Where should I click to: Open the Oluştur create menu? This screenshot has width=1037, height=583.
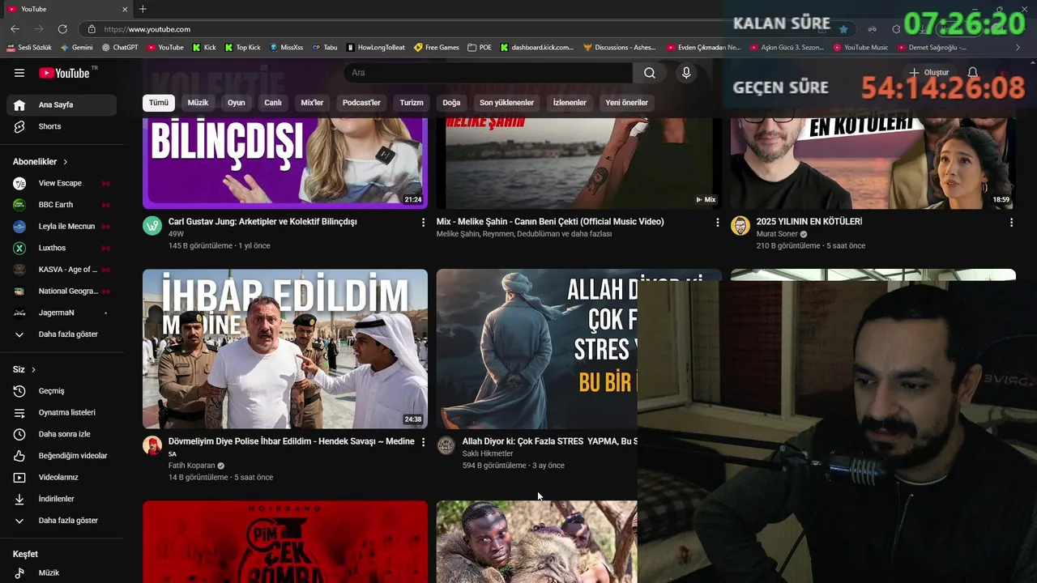click(928, 73)
